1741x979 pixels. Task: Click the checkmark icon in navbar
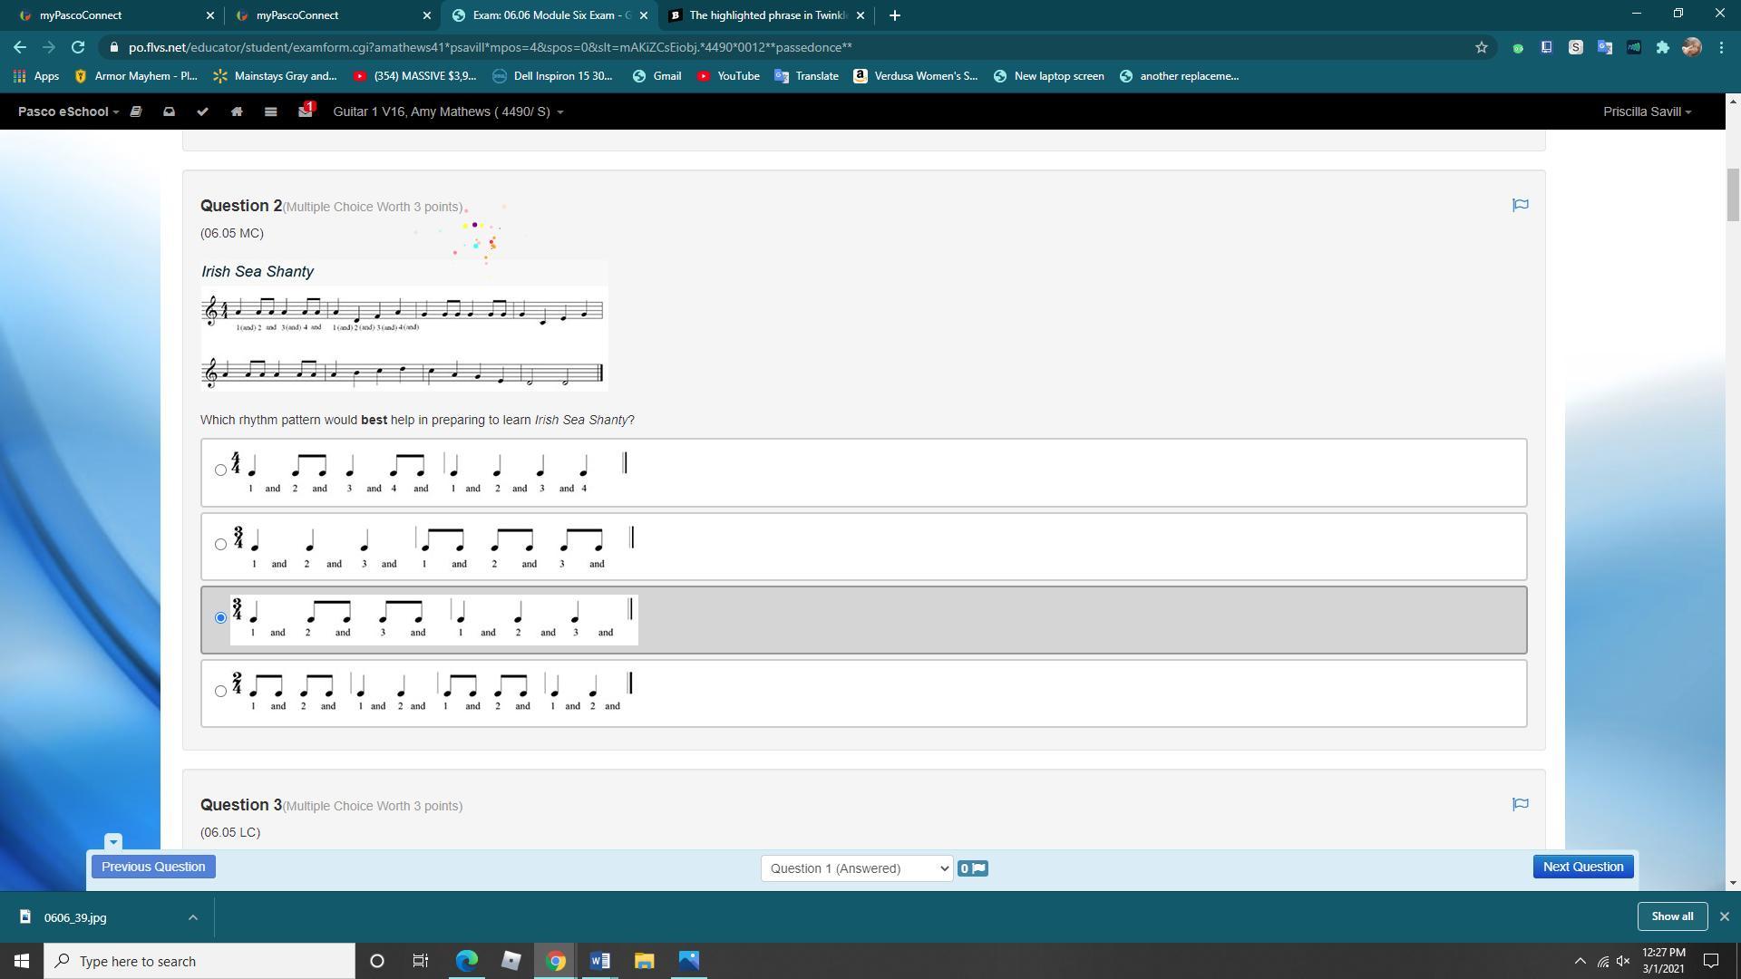pos(202,111)
